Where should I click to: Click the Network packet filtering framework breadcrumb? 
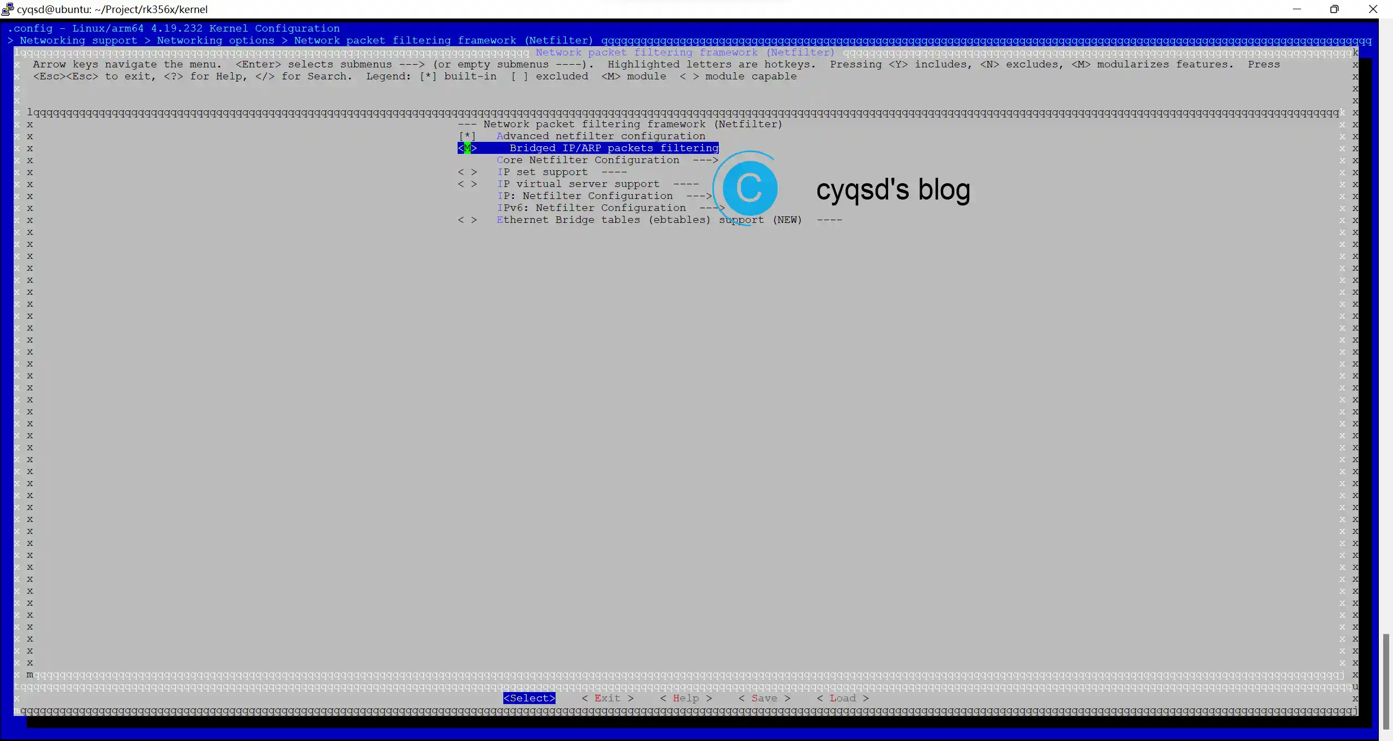(x=443, y=41)
